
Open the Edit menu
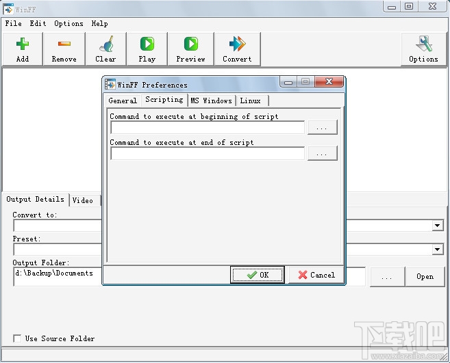38,23
